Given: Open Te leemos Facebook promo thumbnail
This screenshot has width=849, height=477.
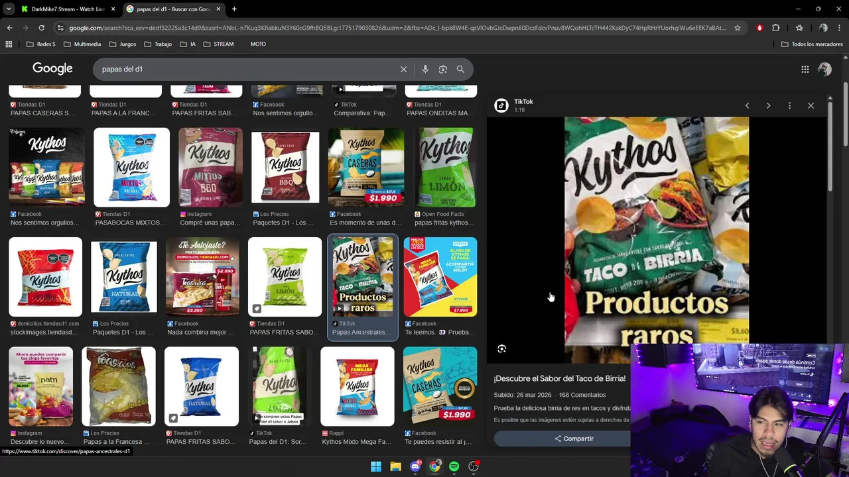Looking at the screenshot, I should point(440,277).
